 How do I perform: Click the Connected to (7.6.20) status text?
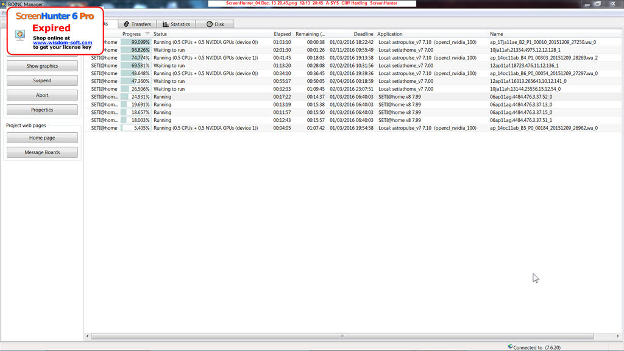(x=537, y=347)
